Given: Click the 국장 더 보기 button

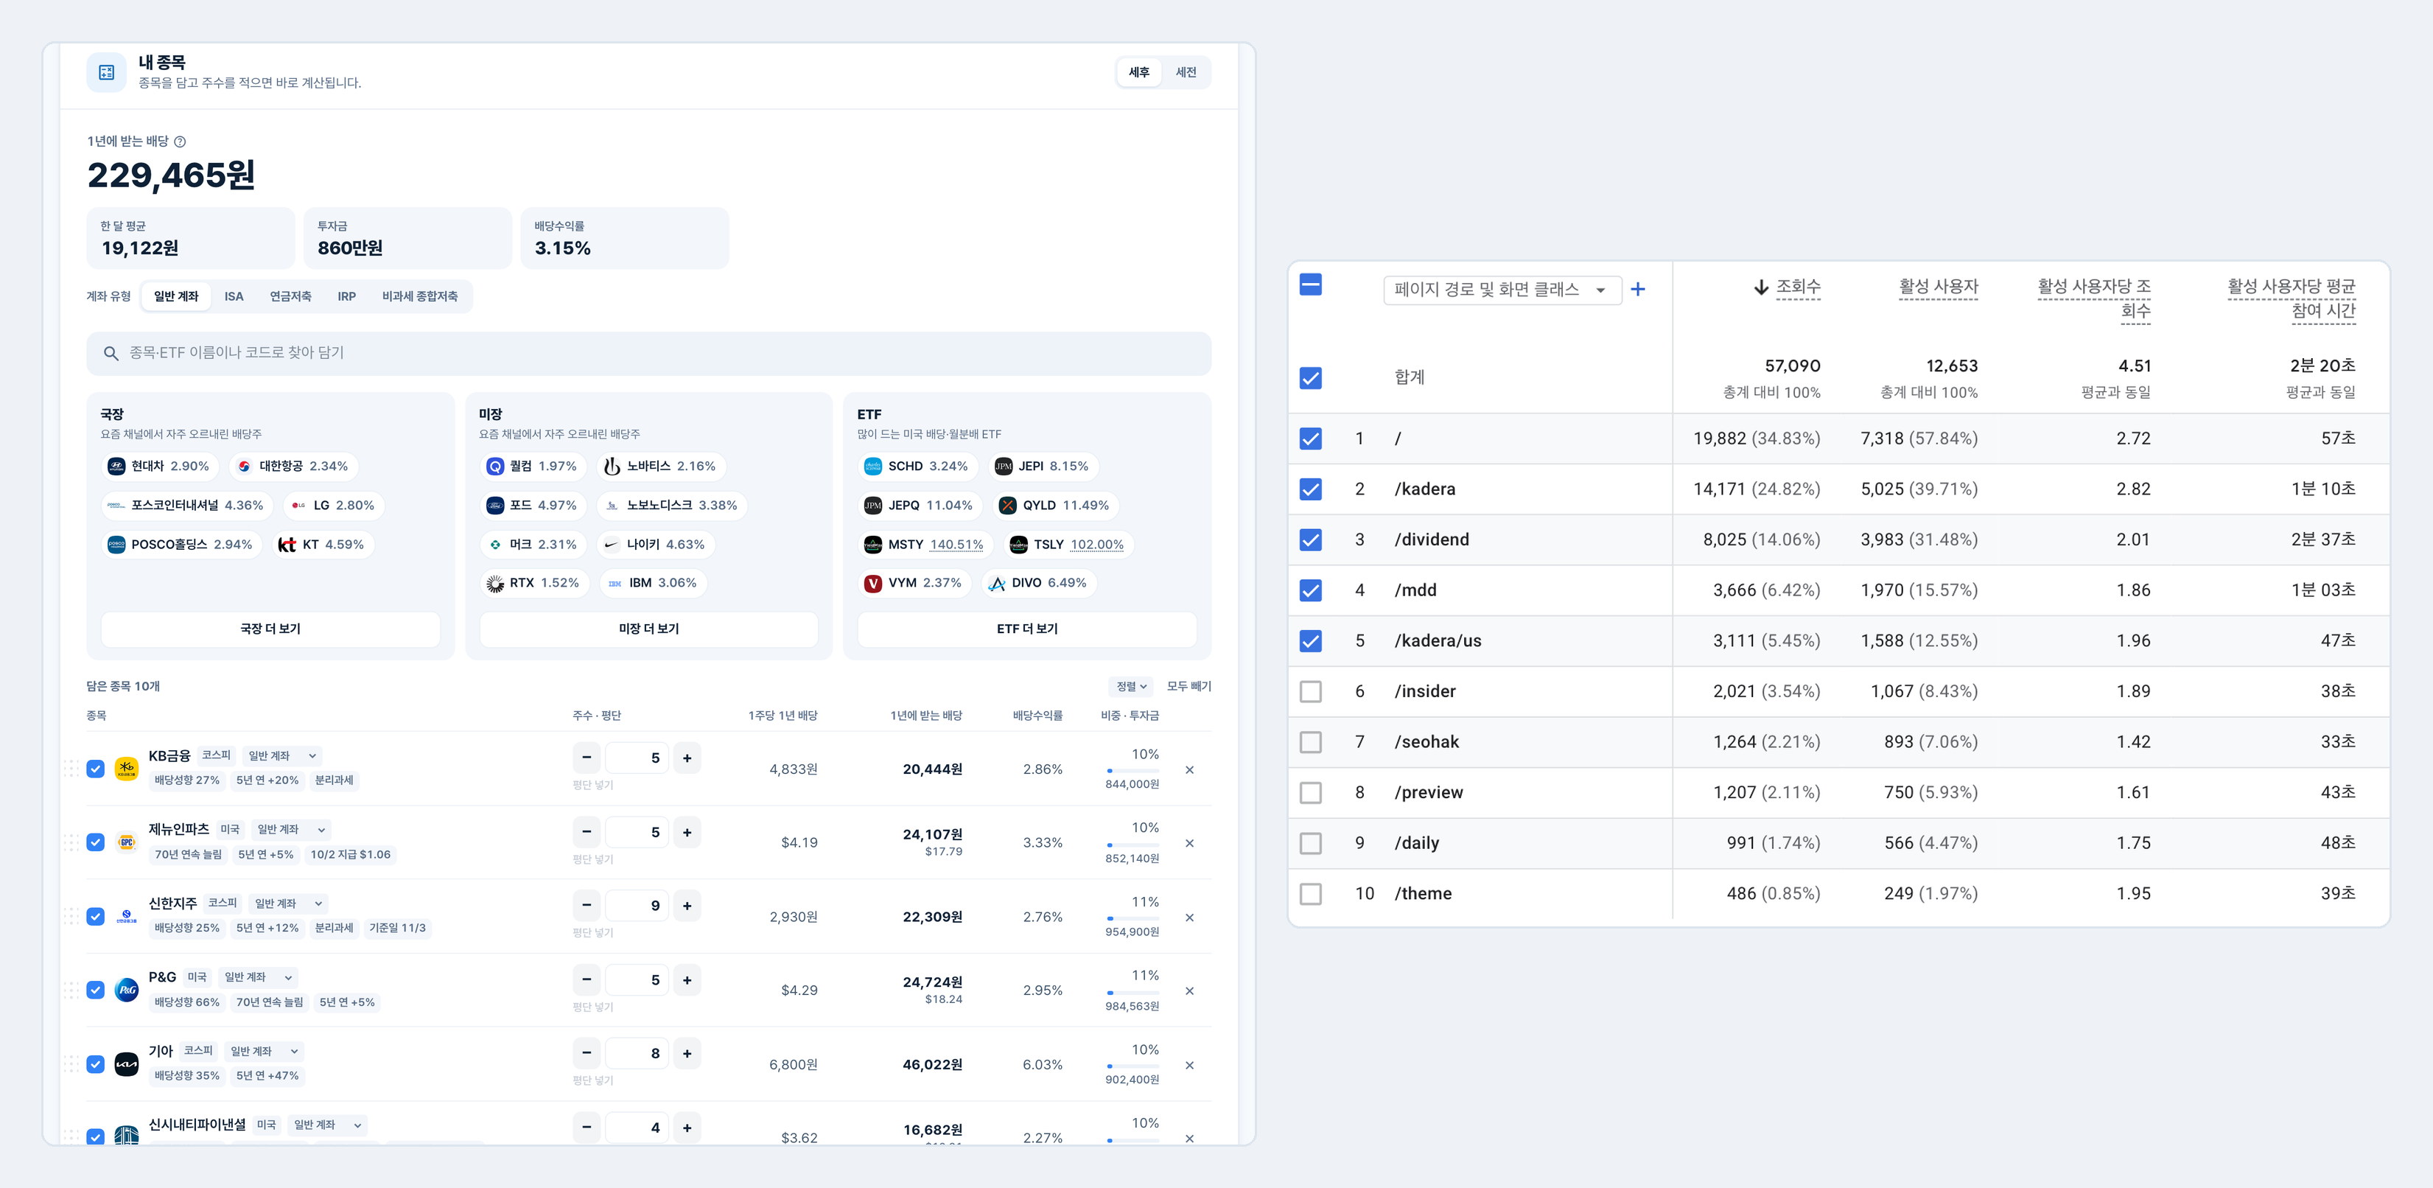Looking at the screenshot, I should [x=270, y=629].
